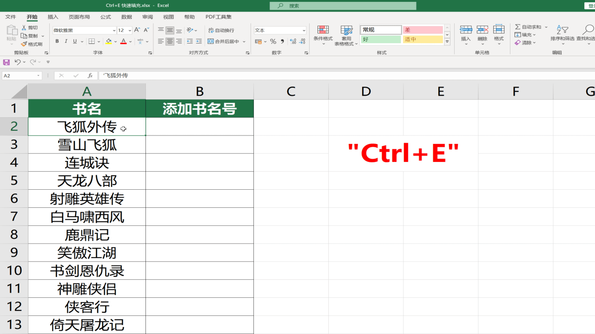The image size is (595, 334).
Task: Select cell containing 天龙八部
Action: coord(87,180)
